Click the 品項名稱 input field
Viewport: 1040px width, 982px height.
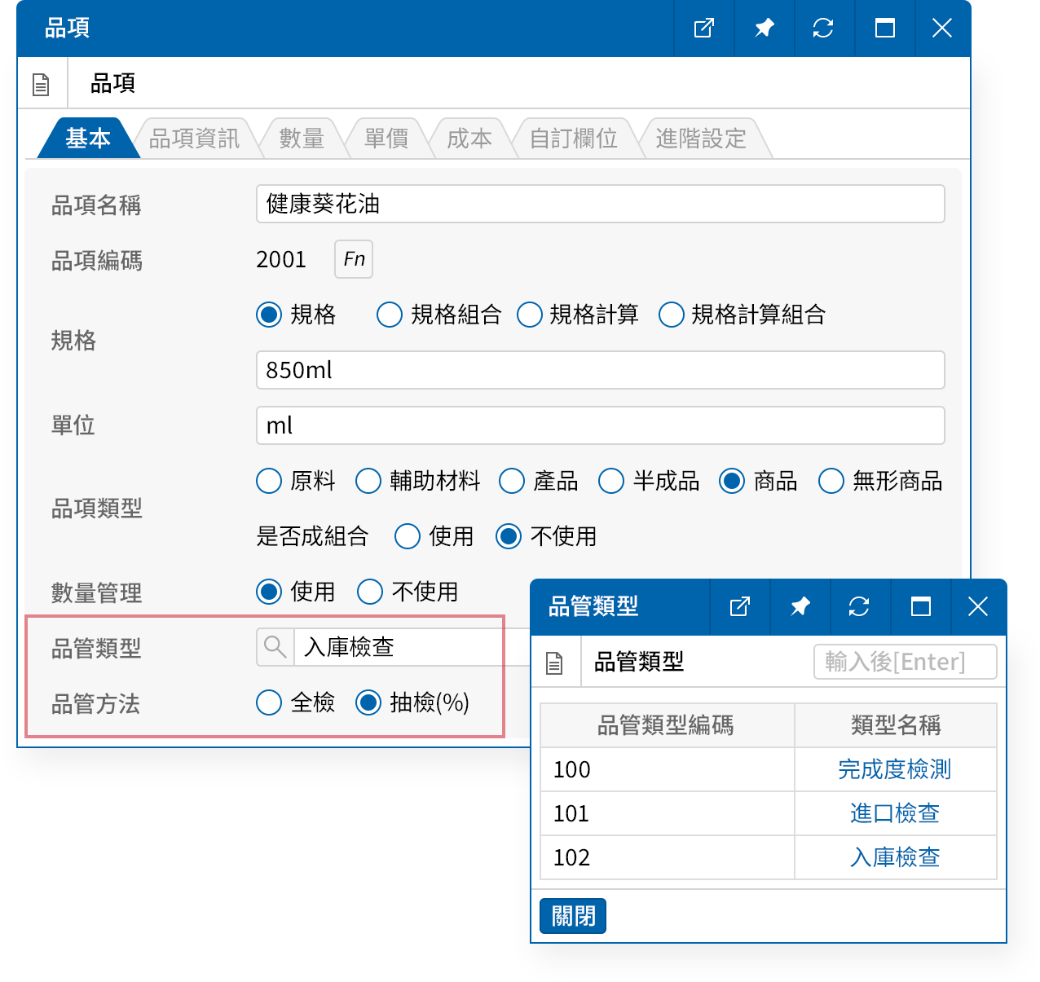pos(600,205)
